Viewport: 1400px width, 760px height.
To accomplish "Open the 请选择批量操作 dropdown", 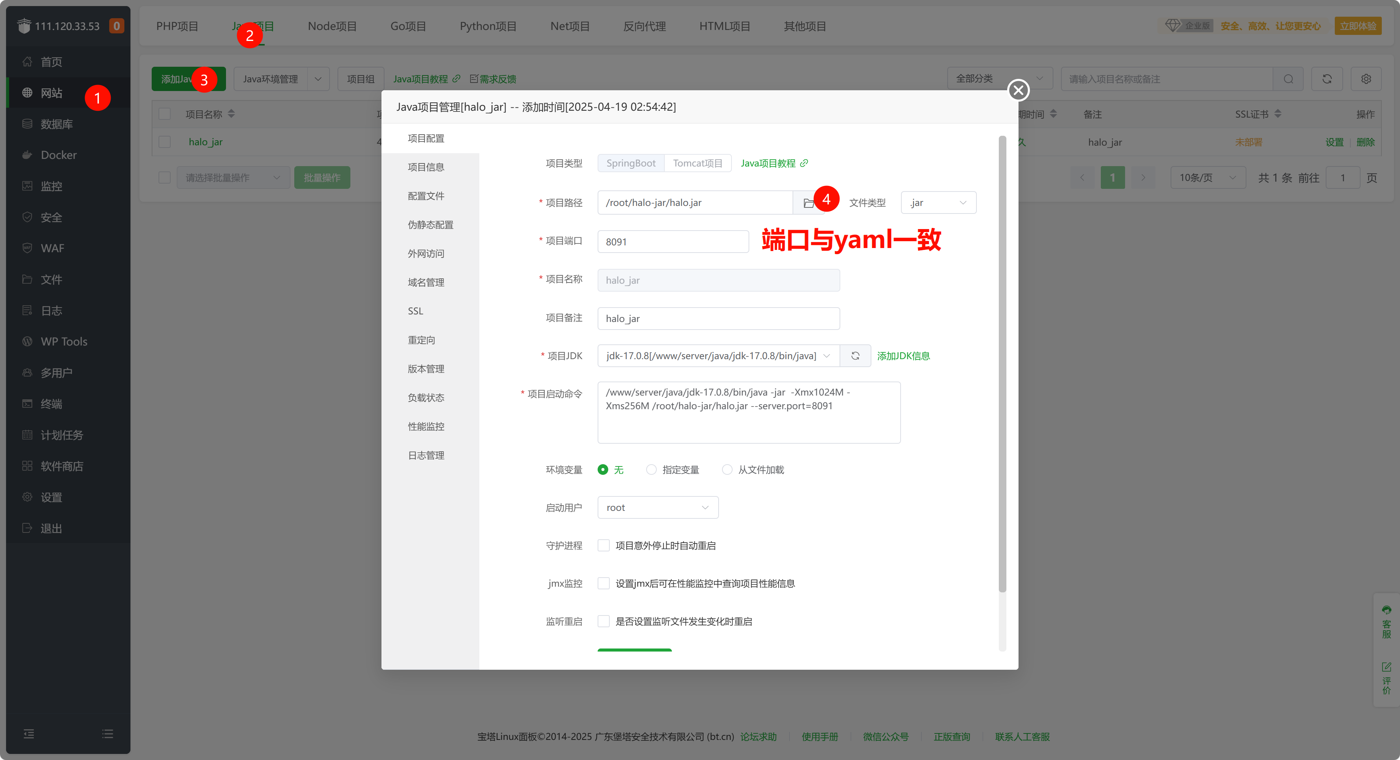I will pos(232,178).
